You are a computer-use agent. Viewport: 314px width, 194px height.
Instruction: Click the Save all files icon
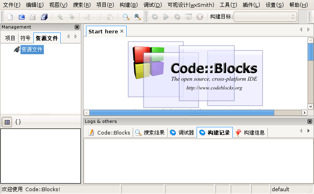pos(44,17)
